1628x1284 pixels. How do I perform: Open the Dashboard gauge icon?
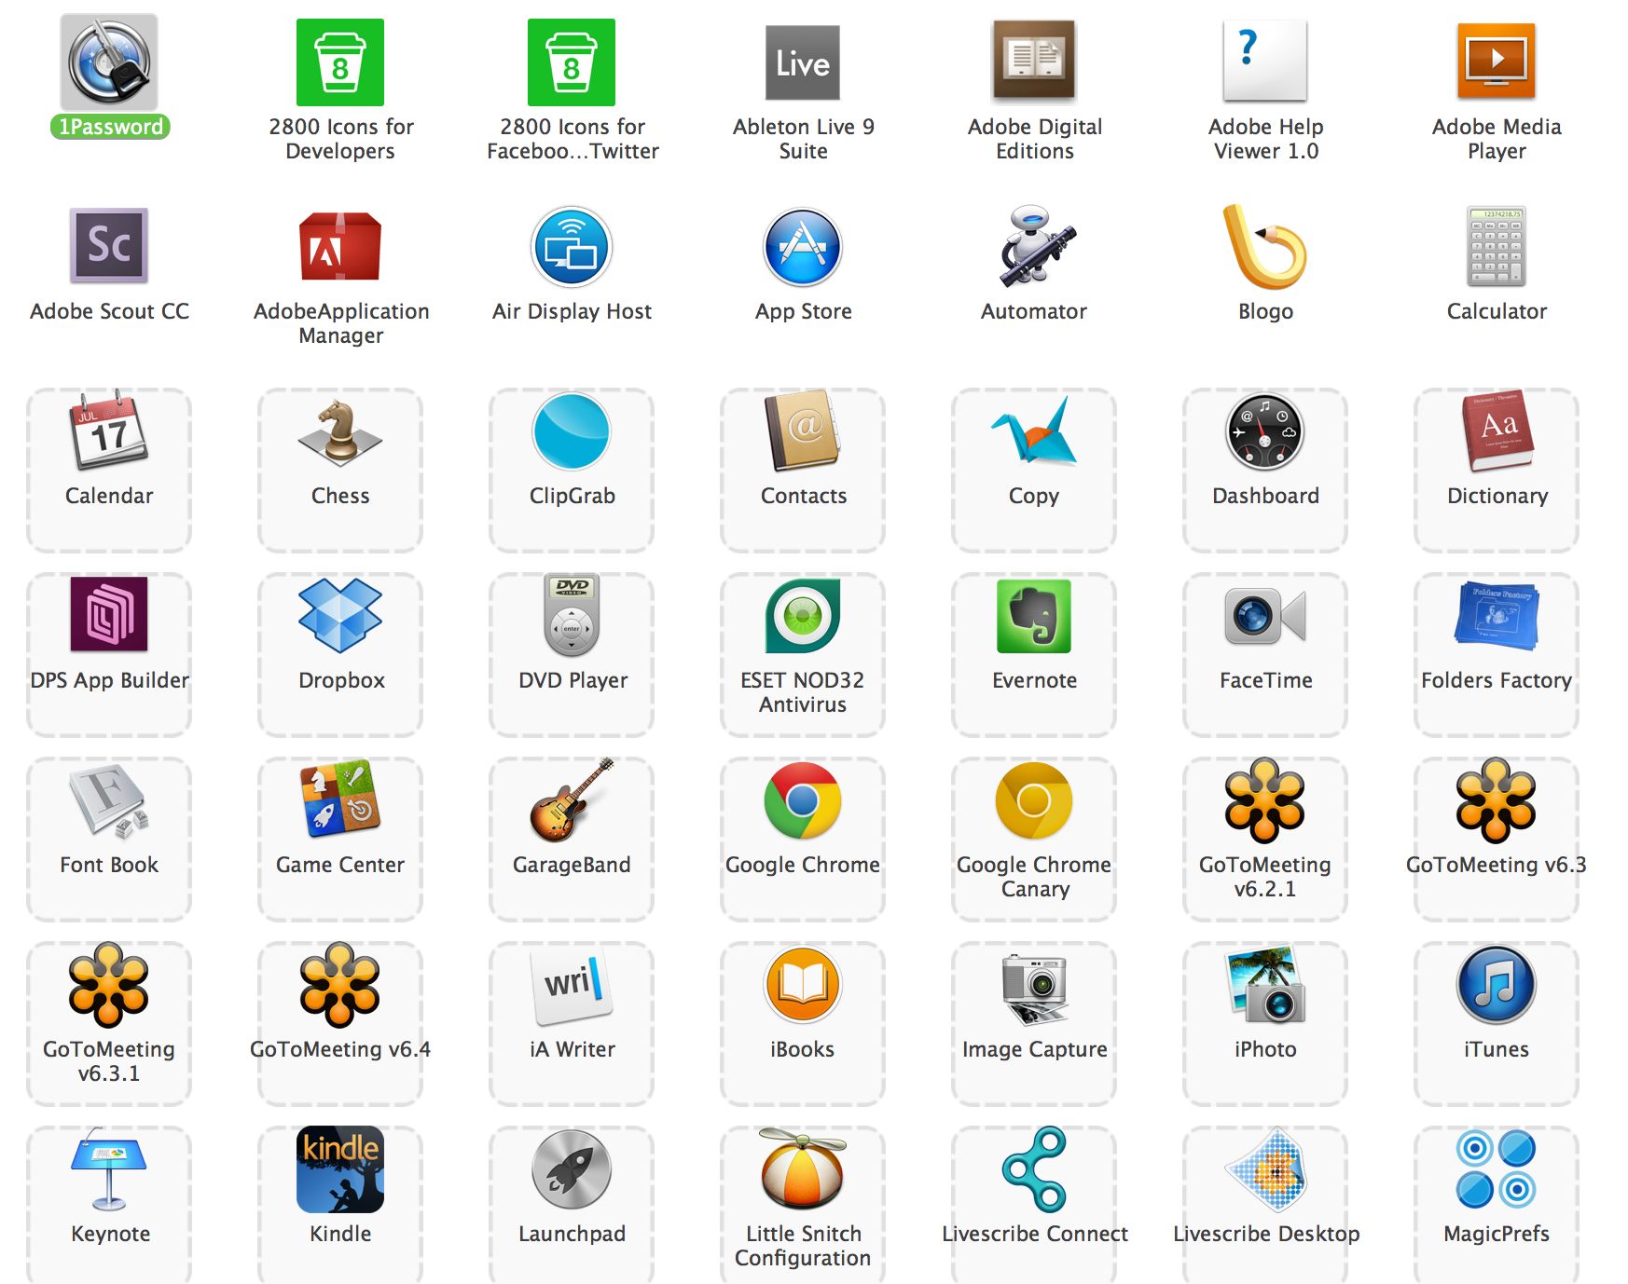point(1265,431)
